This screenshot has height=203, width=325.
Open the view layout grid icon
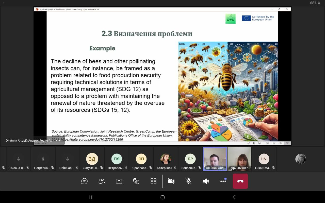pos(153,181)
